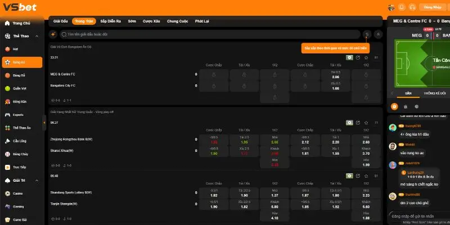Viewport: 450px width, 225px height.
Task: Focus the league or team search field
Action: coord(210,34)
